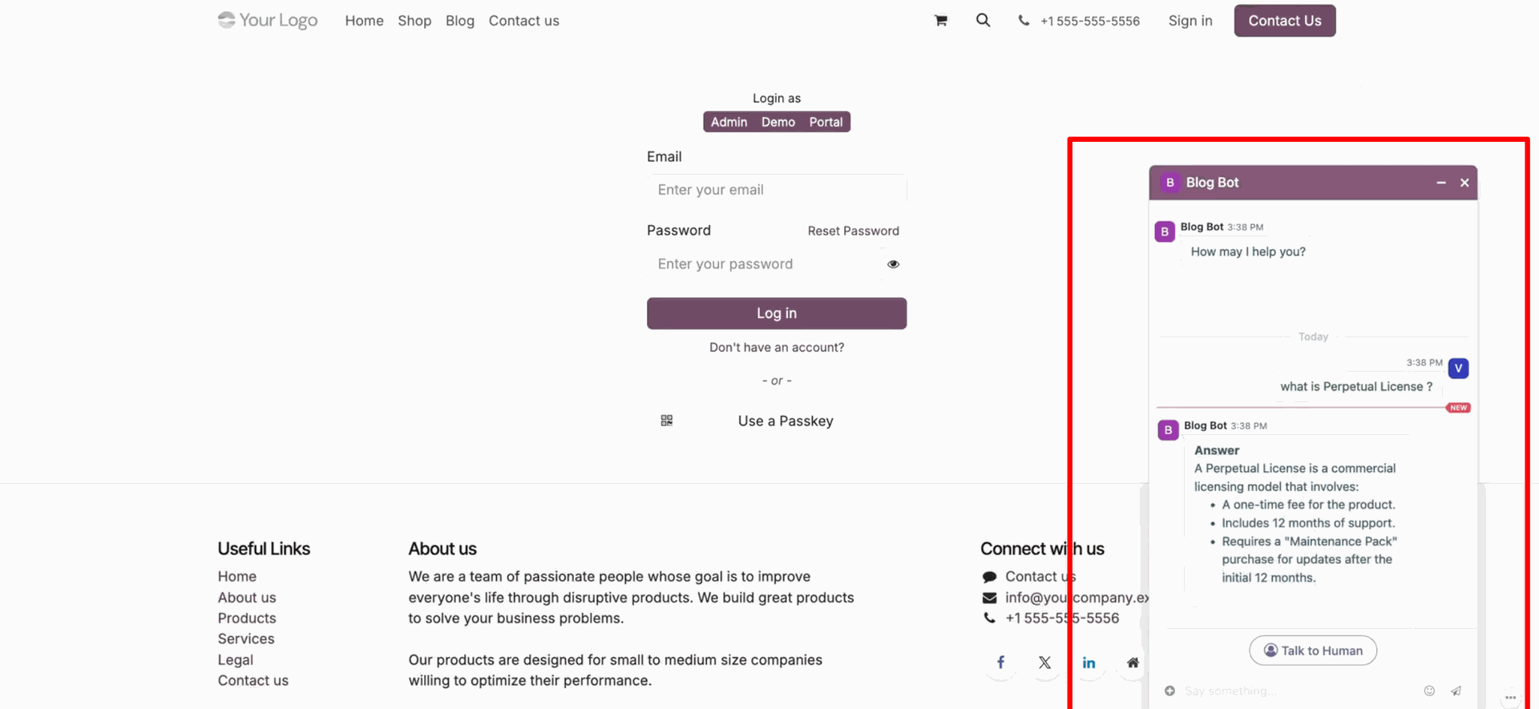Open the three-dots chat options menu
1539x709 pixels.
click(x=1510, y=697)
